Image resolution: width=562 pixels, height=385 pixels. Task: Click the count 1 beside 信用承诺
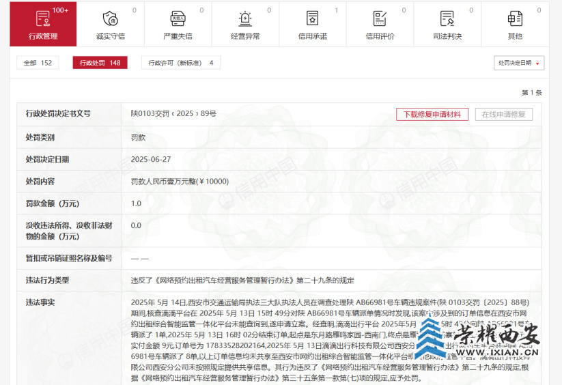click(x=336, y=10)
